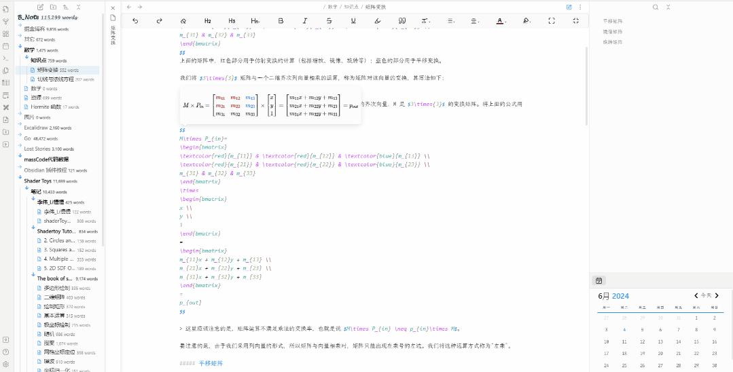This screenshot has height=372, width=733.
Task: Apply italic formatting from the toolbar
Action: click(305, 21)
